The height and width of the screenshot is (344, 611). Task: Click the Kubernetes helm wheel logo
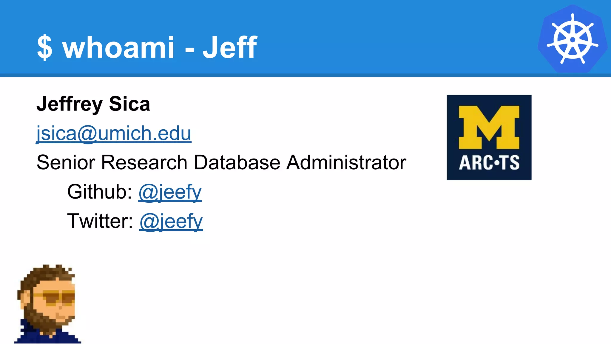(572, 39)
